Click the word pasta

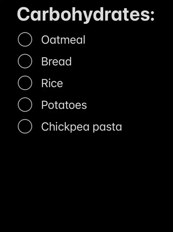[x=107, y=127]
